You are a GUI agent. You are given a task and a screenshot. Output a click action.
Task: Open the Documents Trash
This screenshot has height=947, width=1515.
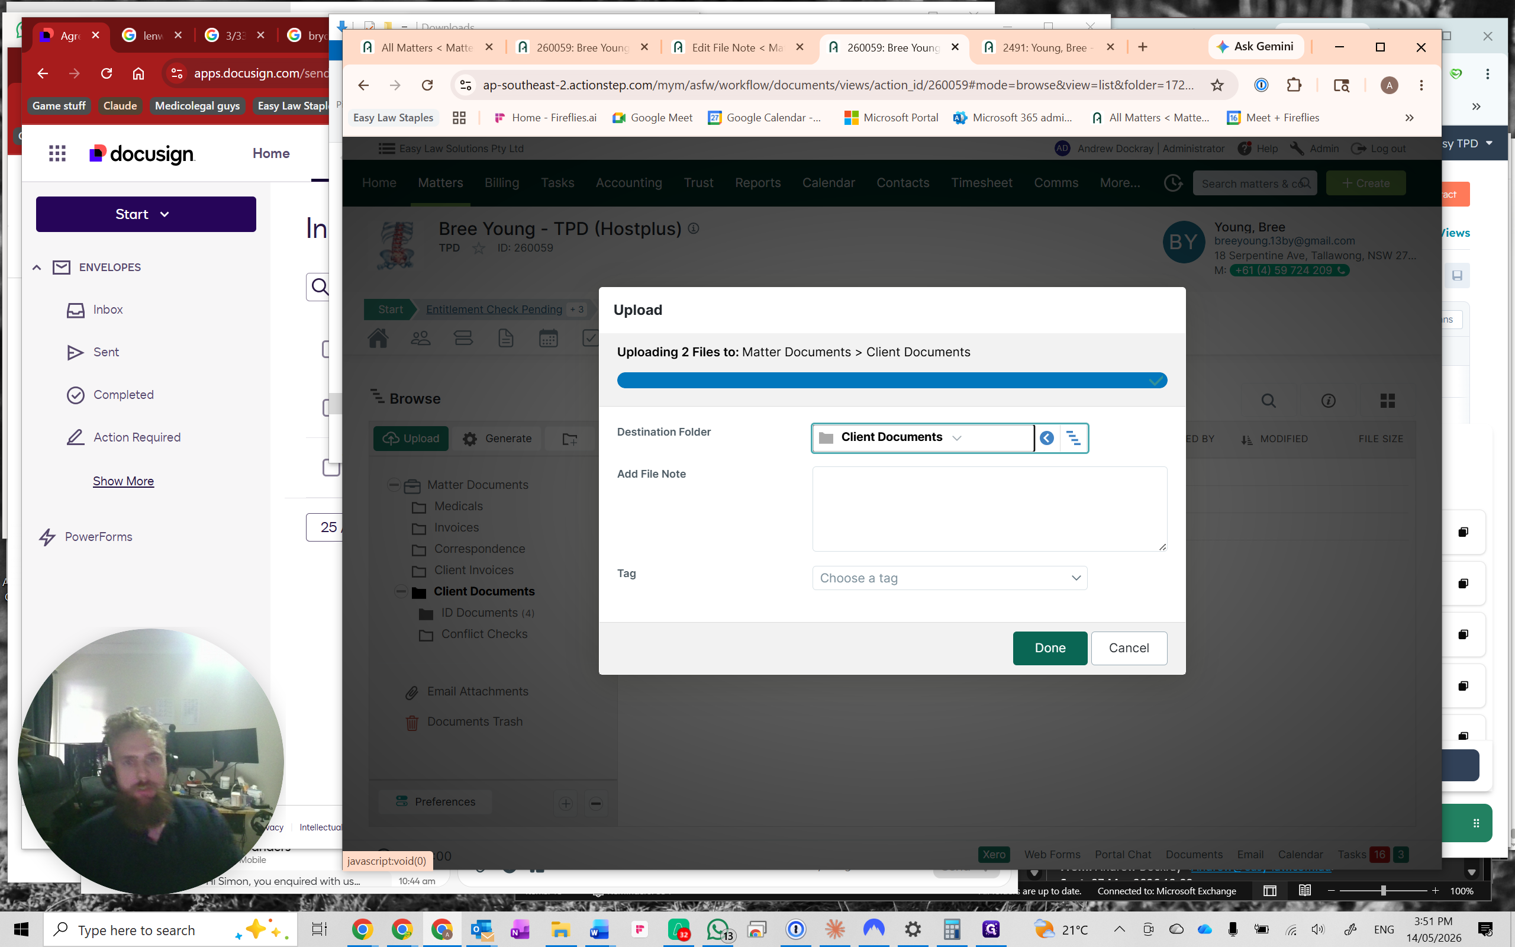click(474, 721)
